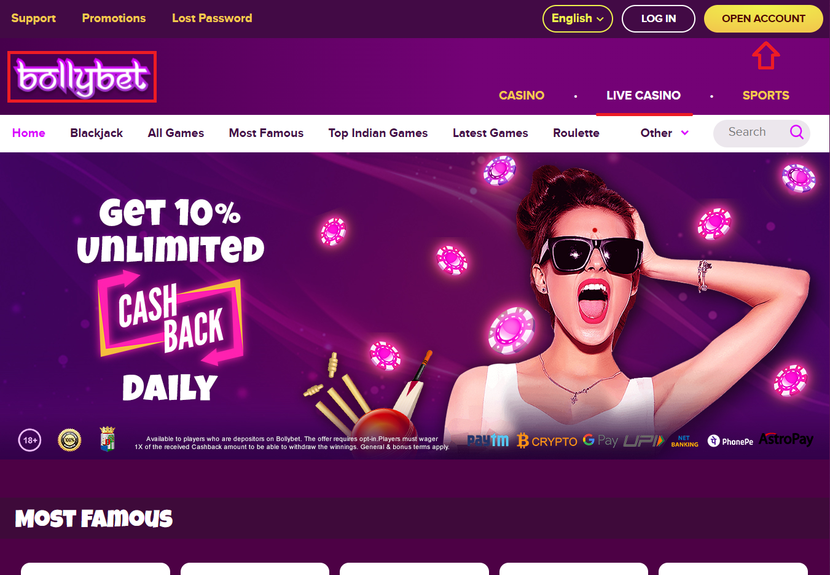Image resolution: width=830 pixels, height=575 pixels.
Task: Open the Roulette category
Action: pos(576,133)
